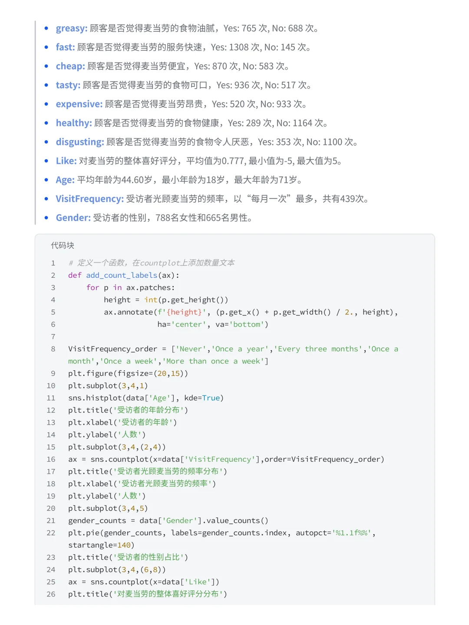The image size is (469, 625).
Task: Click 'startangle=140)' continuation text
Action: [x=101, y=545]
